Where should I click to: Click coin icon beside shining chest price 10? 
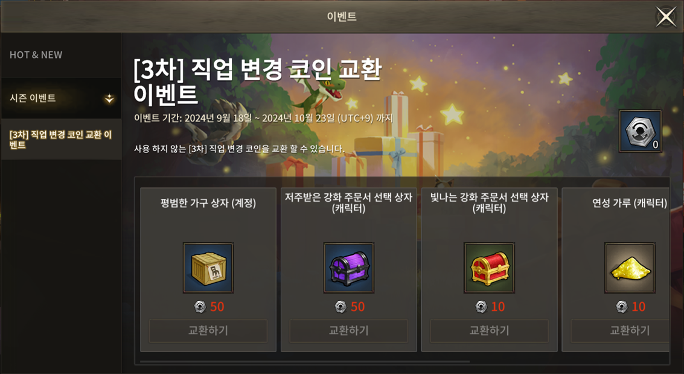[481, 307]
